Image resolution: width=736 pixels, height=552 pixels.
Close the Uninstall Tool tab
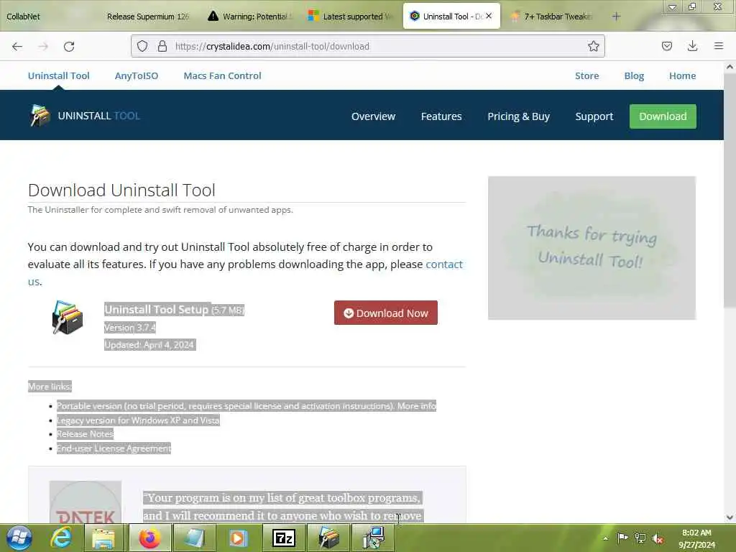point(489,16)
